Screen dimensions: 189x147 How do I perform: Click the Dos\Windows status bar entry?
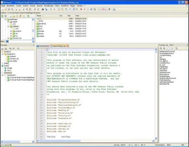tap(160, 145)
